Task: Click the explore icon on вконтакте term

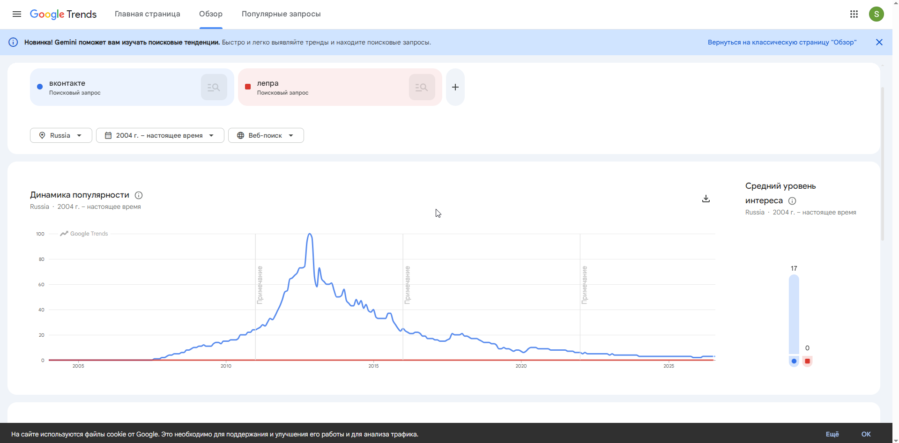Action: click(214, 87)
